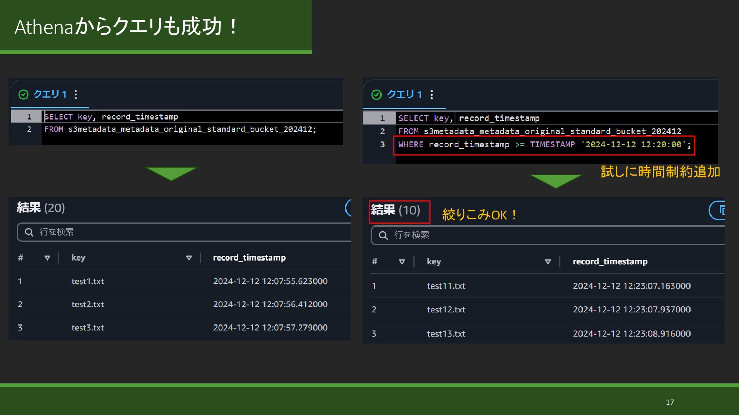Open three-dot menu on right クエリ1 tab
Image resolution: width=739 pixels, height=415 pixels.
tap(431, 95)
